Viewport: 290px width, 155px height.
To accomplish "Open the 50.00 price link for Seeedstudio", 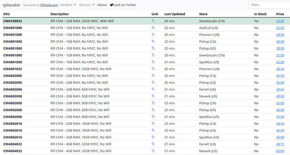I will (x=280, y=21).
